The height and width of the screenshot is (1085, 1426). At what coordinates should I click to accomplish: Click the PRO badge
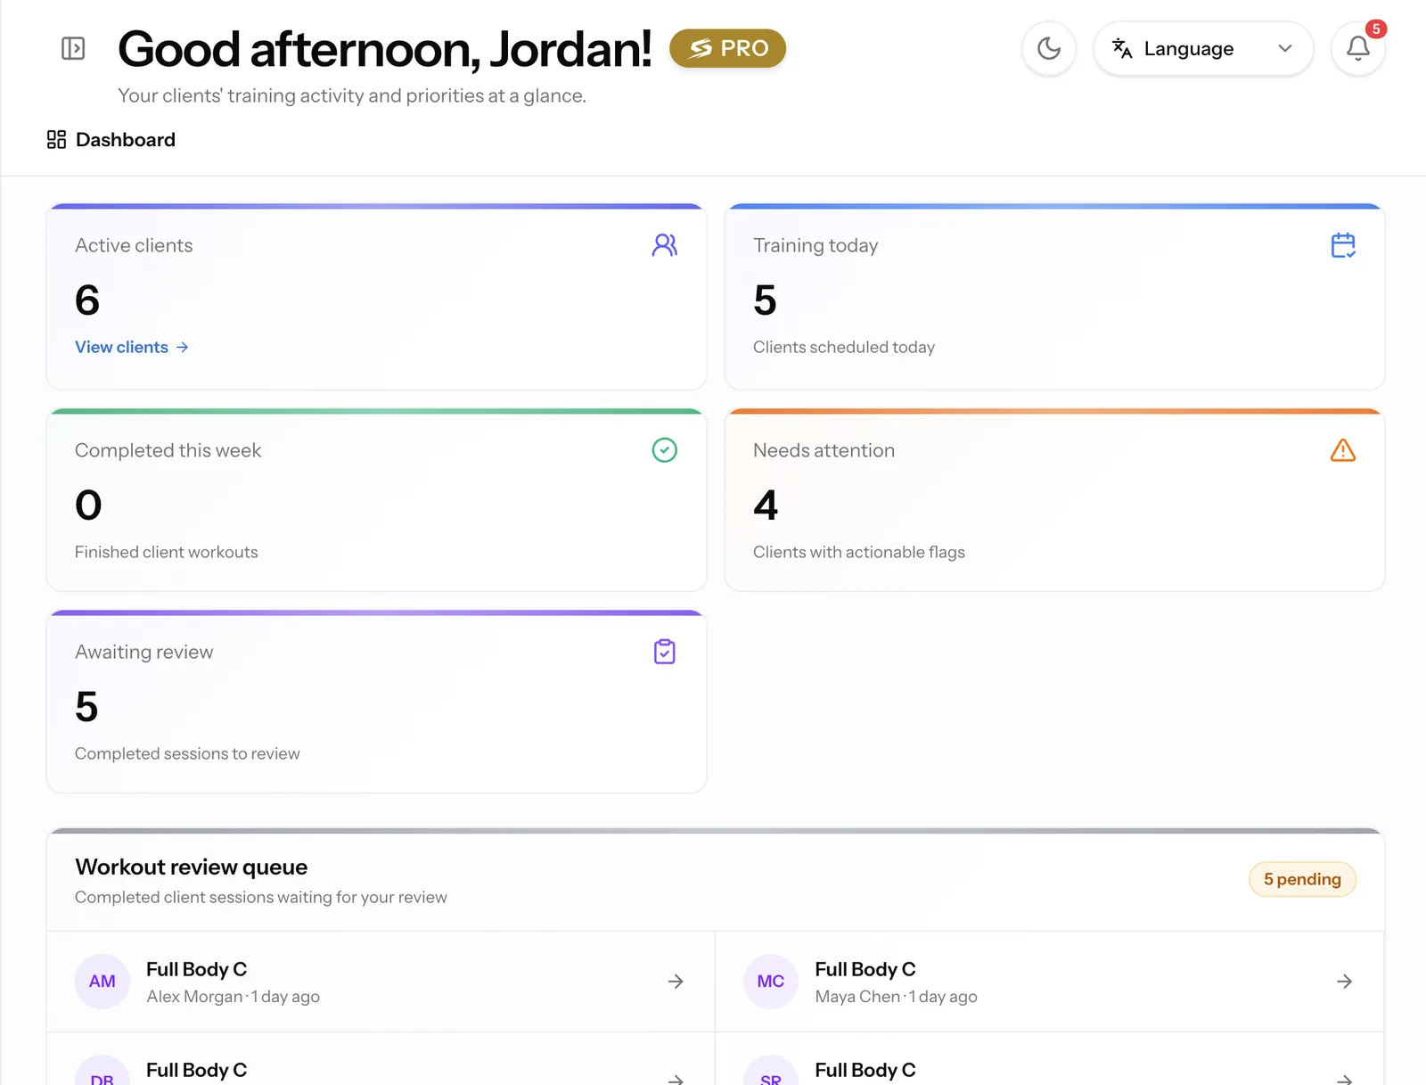727,48
